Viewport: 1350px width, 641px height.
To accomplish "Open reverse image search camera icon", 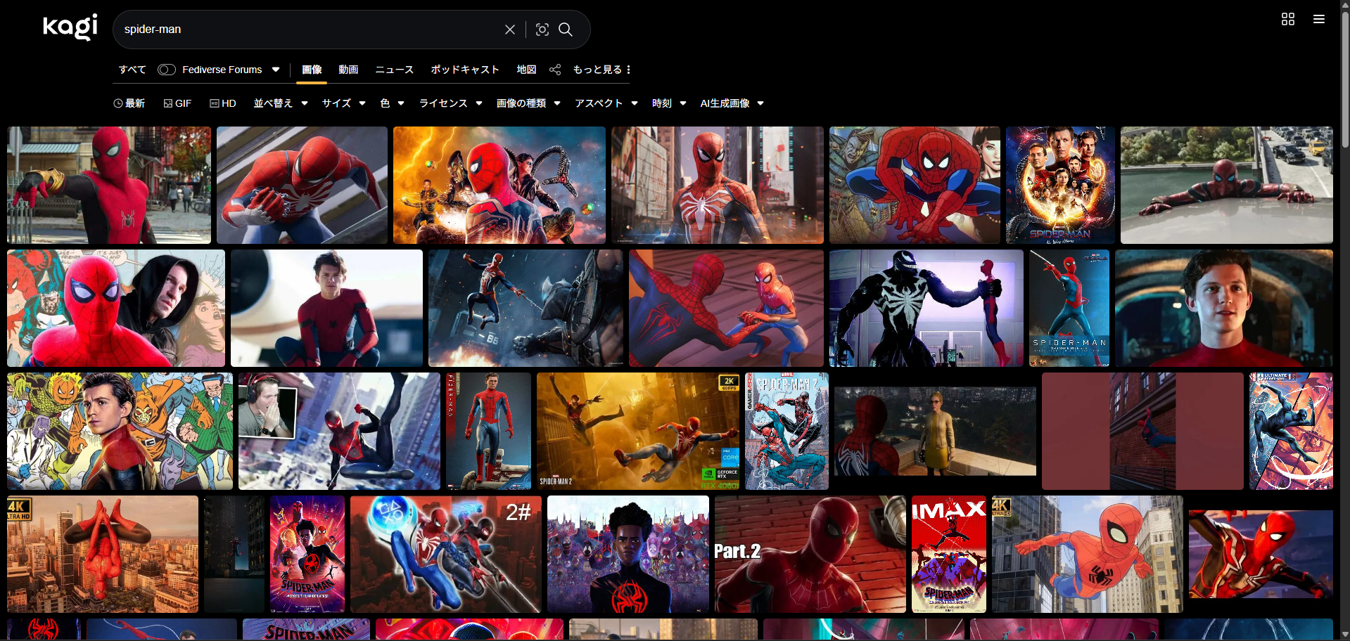I will coord(542,30).
